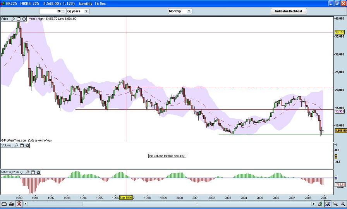
Task: Click the 40,000 price axis label
Action: point(340,19)
